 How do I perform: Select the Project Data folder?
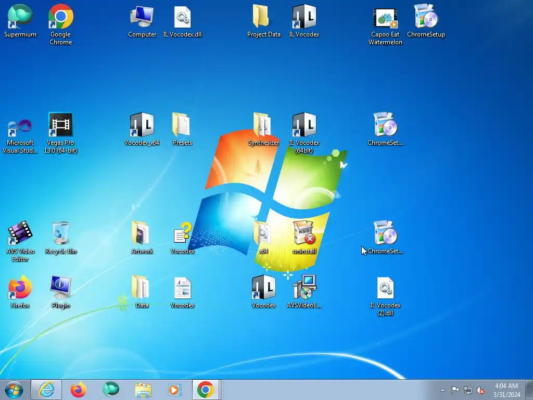(263, 20)
